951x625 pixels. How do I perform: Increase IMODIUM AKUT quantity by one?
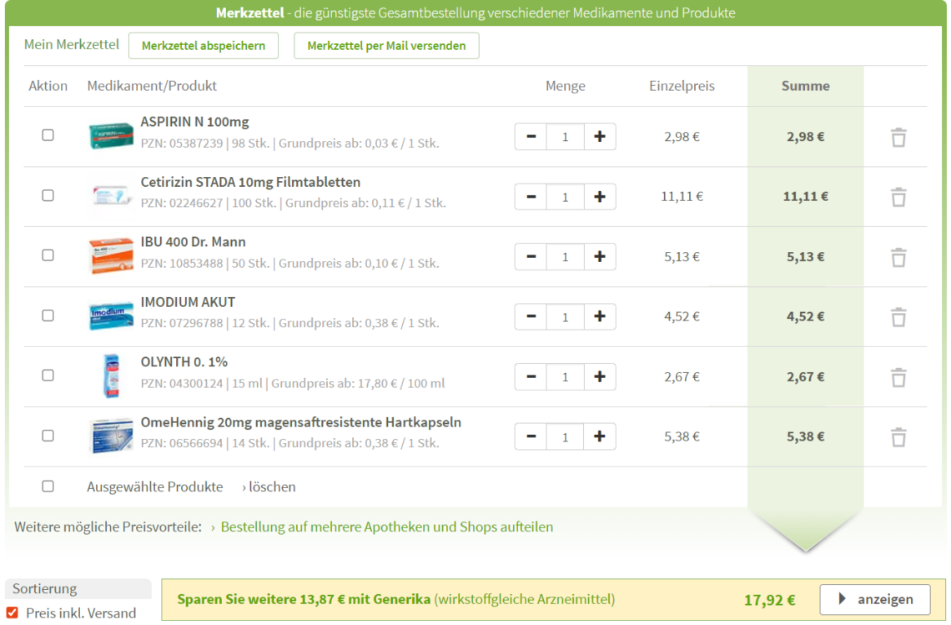click(x=599, y=317)
